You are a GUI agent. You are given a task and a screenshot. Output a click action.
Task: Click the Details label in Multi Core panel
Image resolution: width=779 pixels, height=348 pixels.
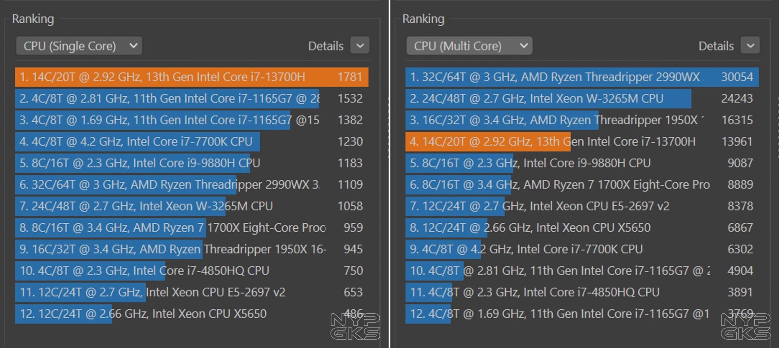click(x=716, y=46)
